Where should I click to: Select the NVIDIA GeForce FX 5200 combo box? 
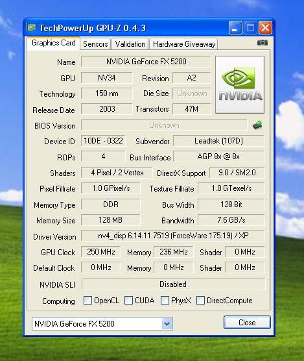[x=102, y=324]
